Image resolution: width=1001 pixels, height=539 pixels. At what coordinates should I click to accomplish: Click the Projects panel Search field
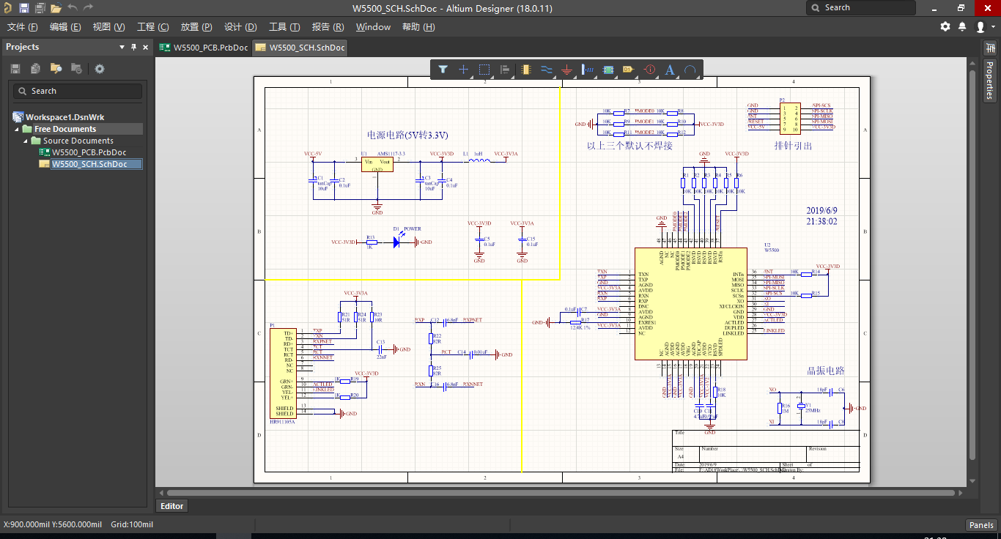[x=77, y=91]
